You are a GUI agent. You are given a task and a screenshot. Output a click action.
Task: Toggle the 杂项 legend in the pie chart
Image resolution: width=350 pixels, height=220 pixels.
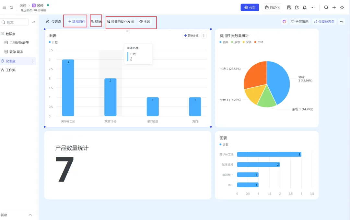[236, 42]
